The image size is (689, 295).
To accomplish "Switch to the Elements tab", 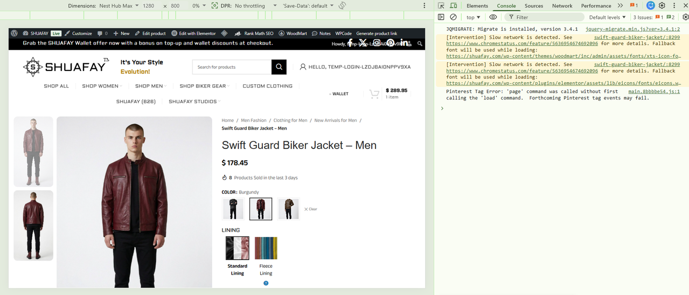I will click(477, 5).
